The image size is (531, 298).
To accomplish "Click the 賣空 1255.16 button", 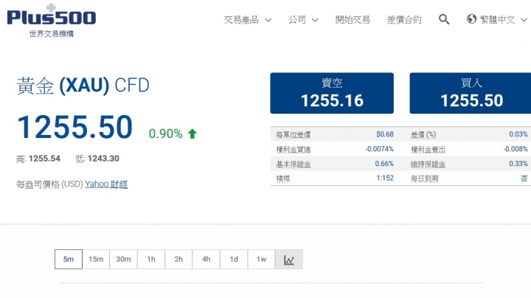I will [332, 93].
